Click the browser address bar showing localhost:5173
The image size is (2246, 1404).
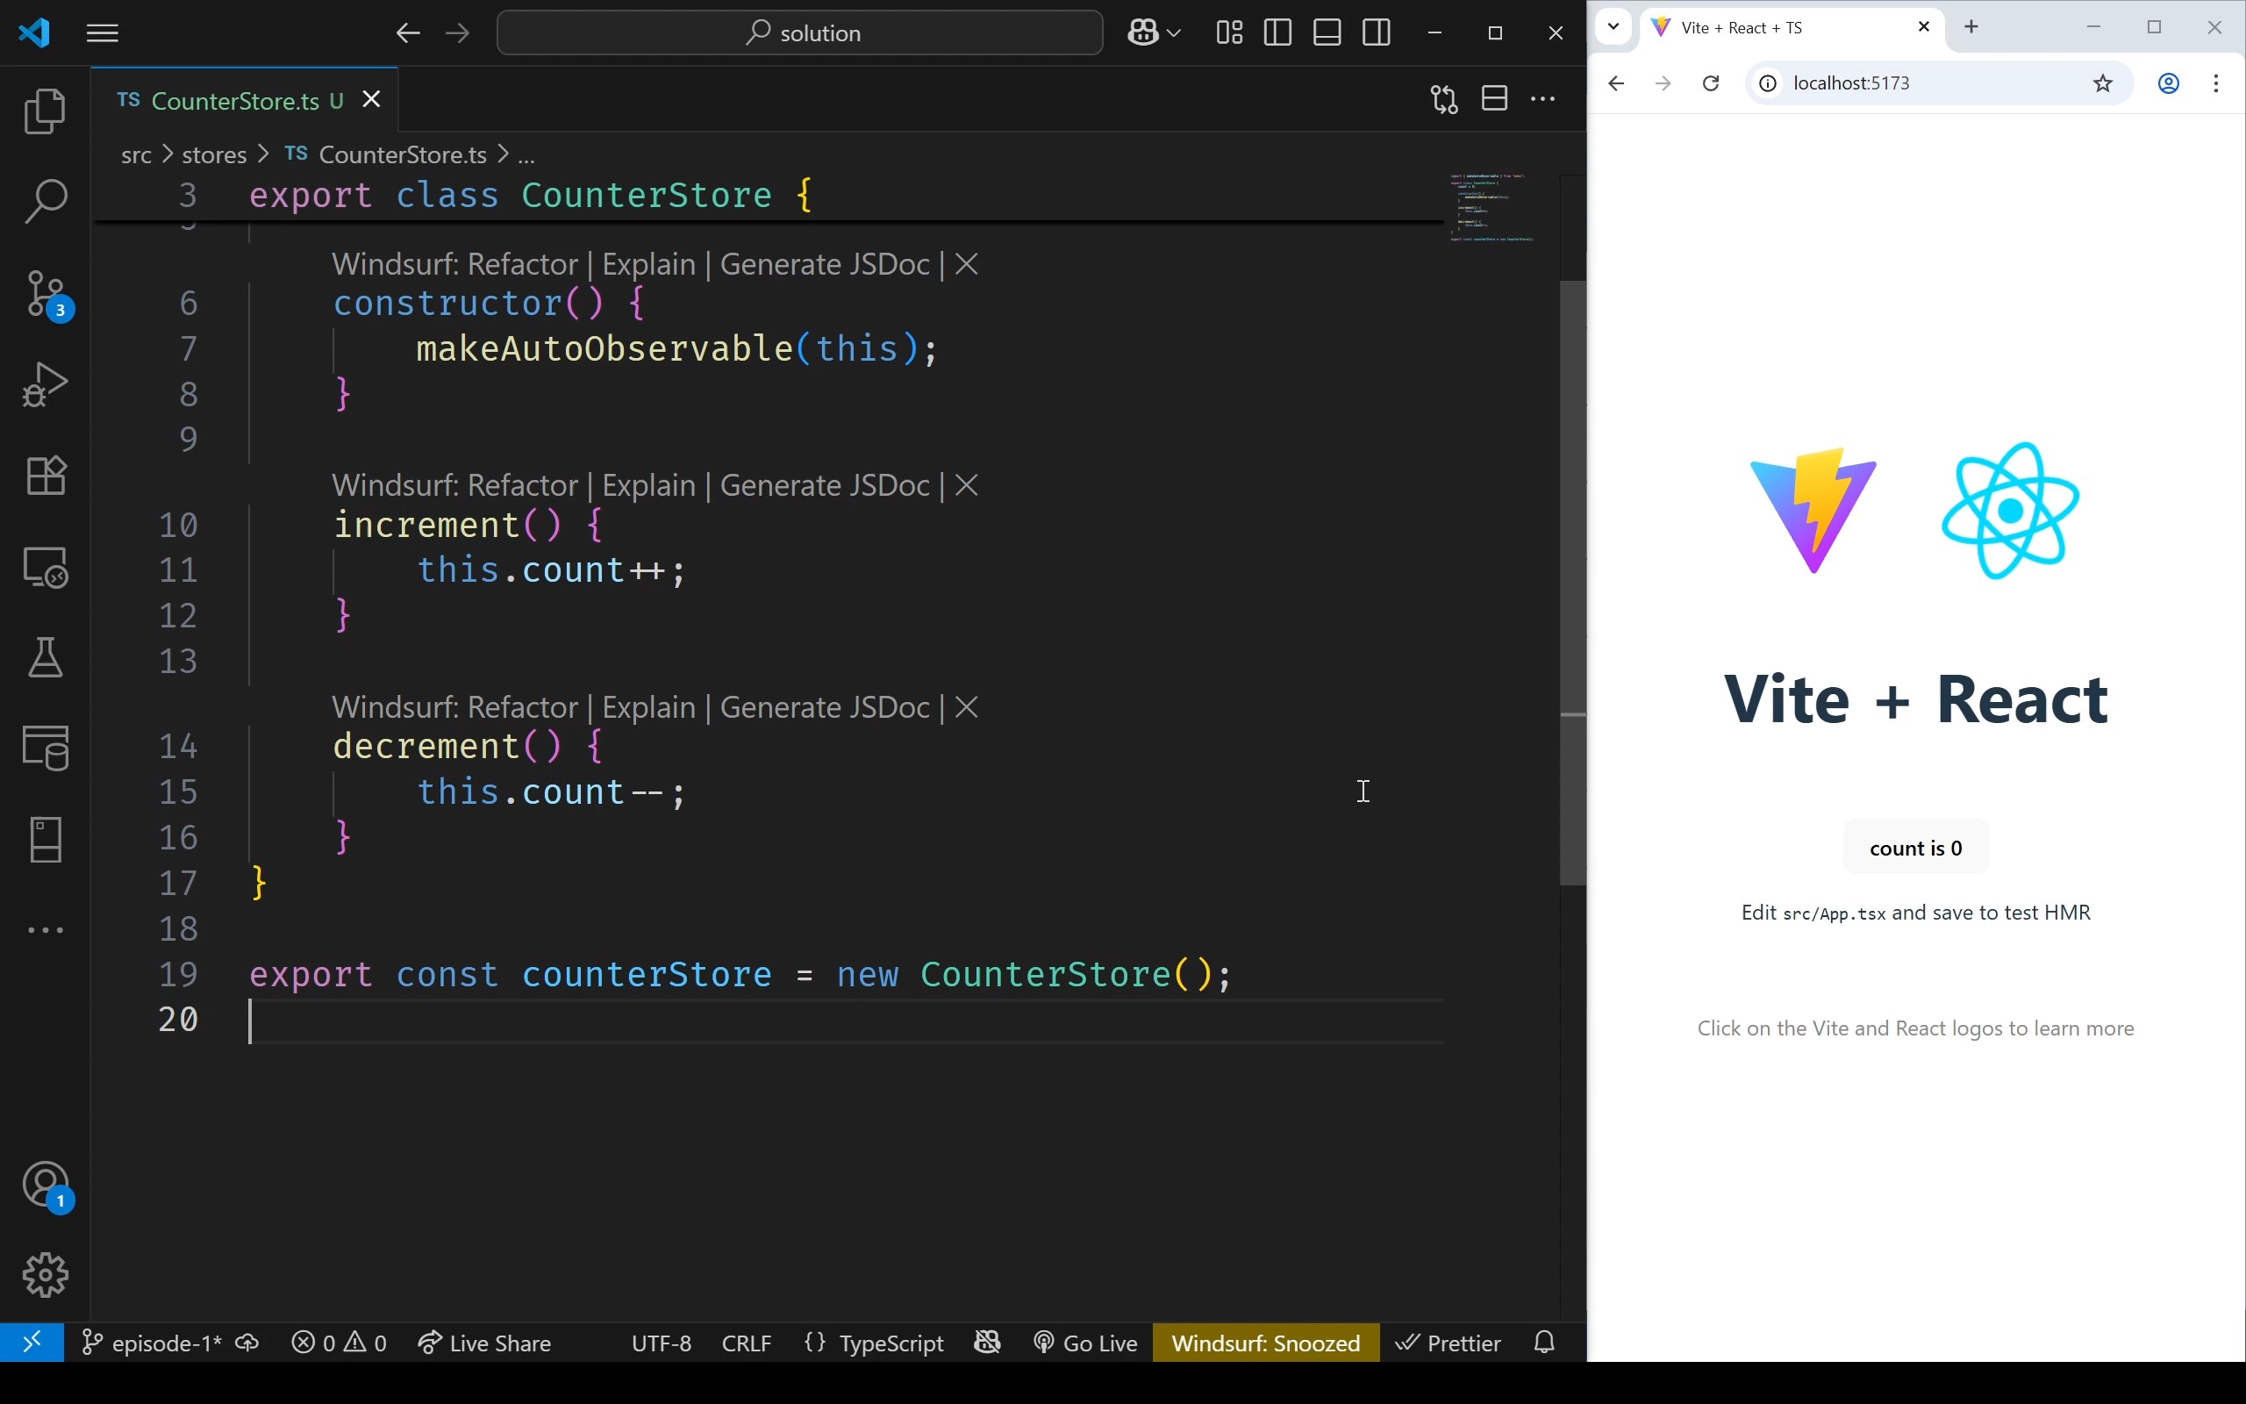[1903, 82]
